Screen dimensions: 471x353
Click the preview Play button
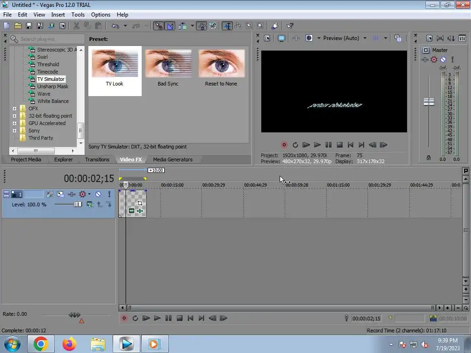317,145
